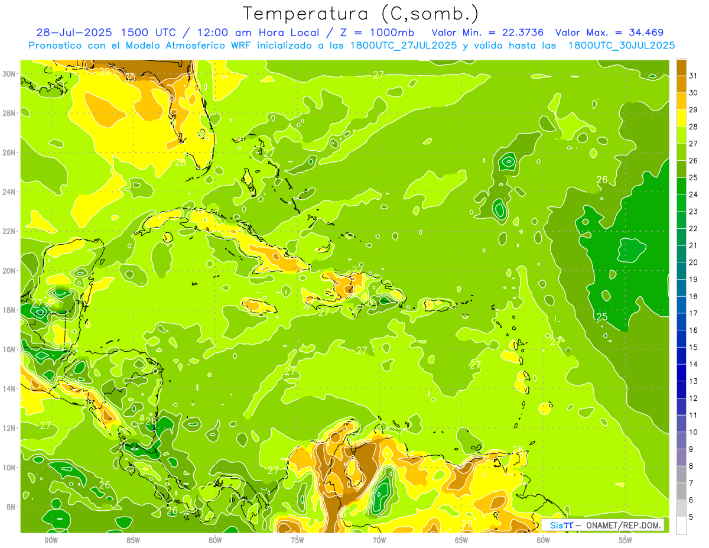The height and width of the screenshot is (548, 709).
Task: Click the 55W longitude axis label
Action: pyautogui.click(x=626, y=540)
